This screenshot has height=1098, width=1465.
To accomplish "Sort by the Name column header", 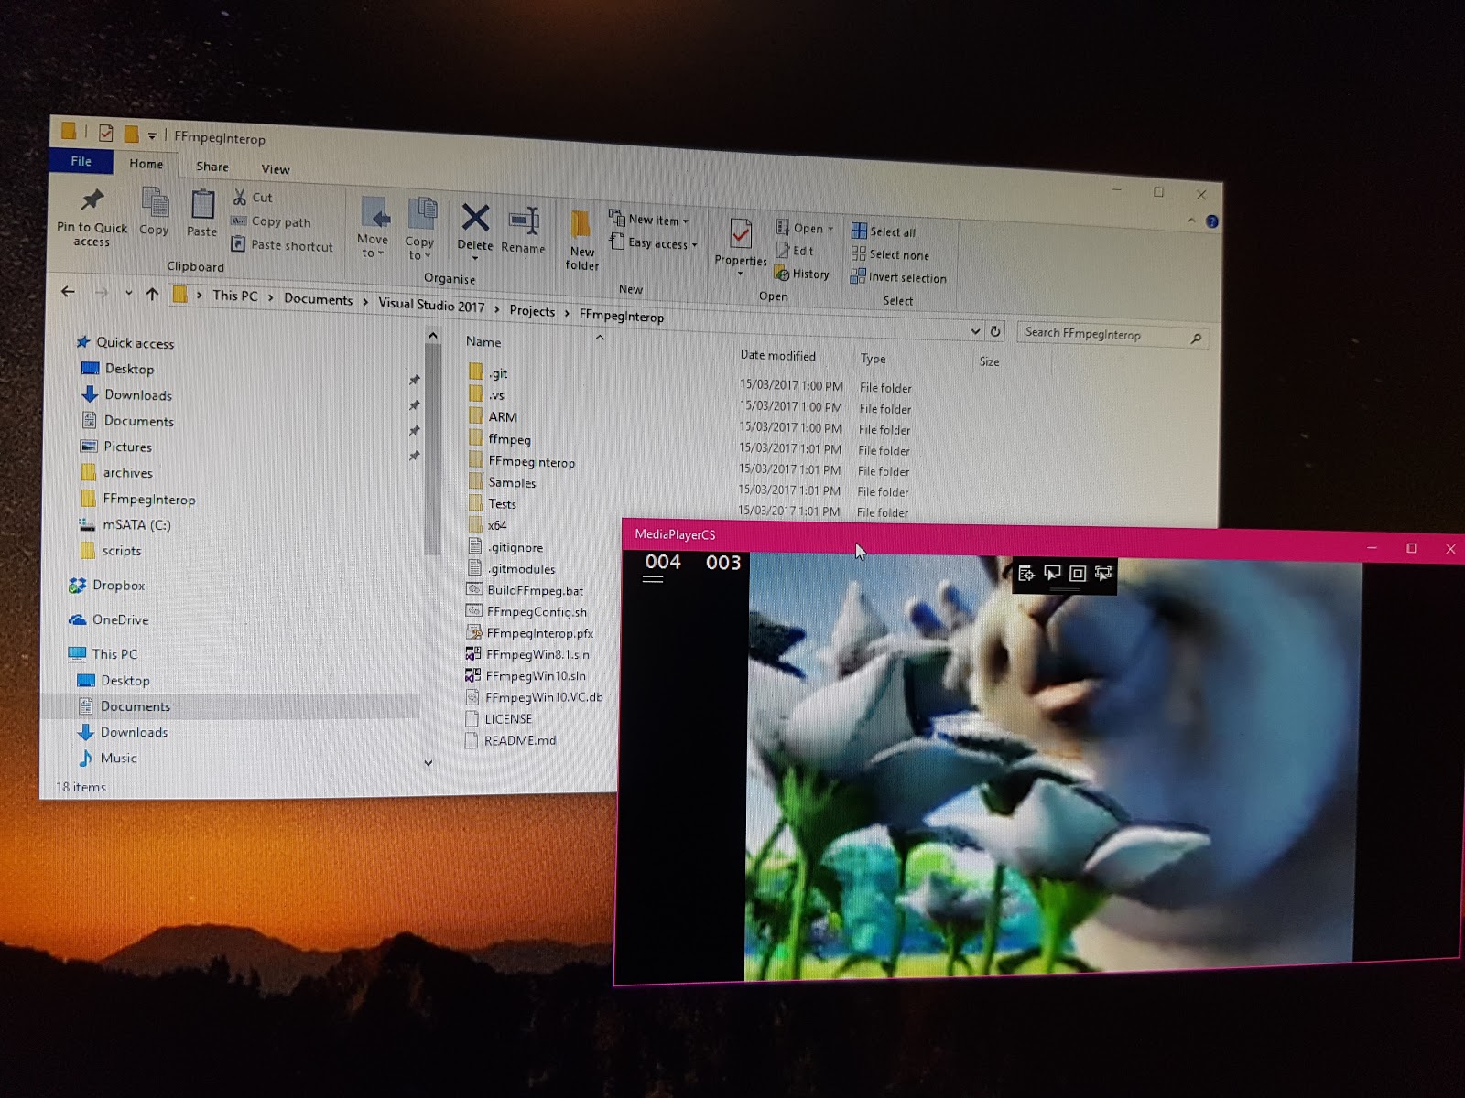I will coord(483,341).
